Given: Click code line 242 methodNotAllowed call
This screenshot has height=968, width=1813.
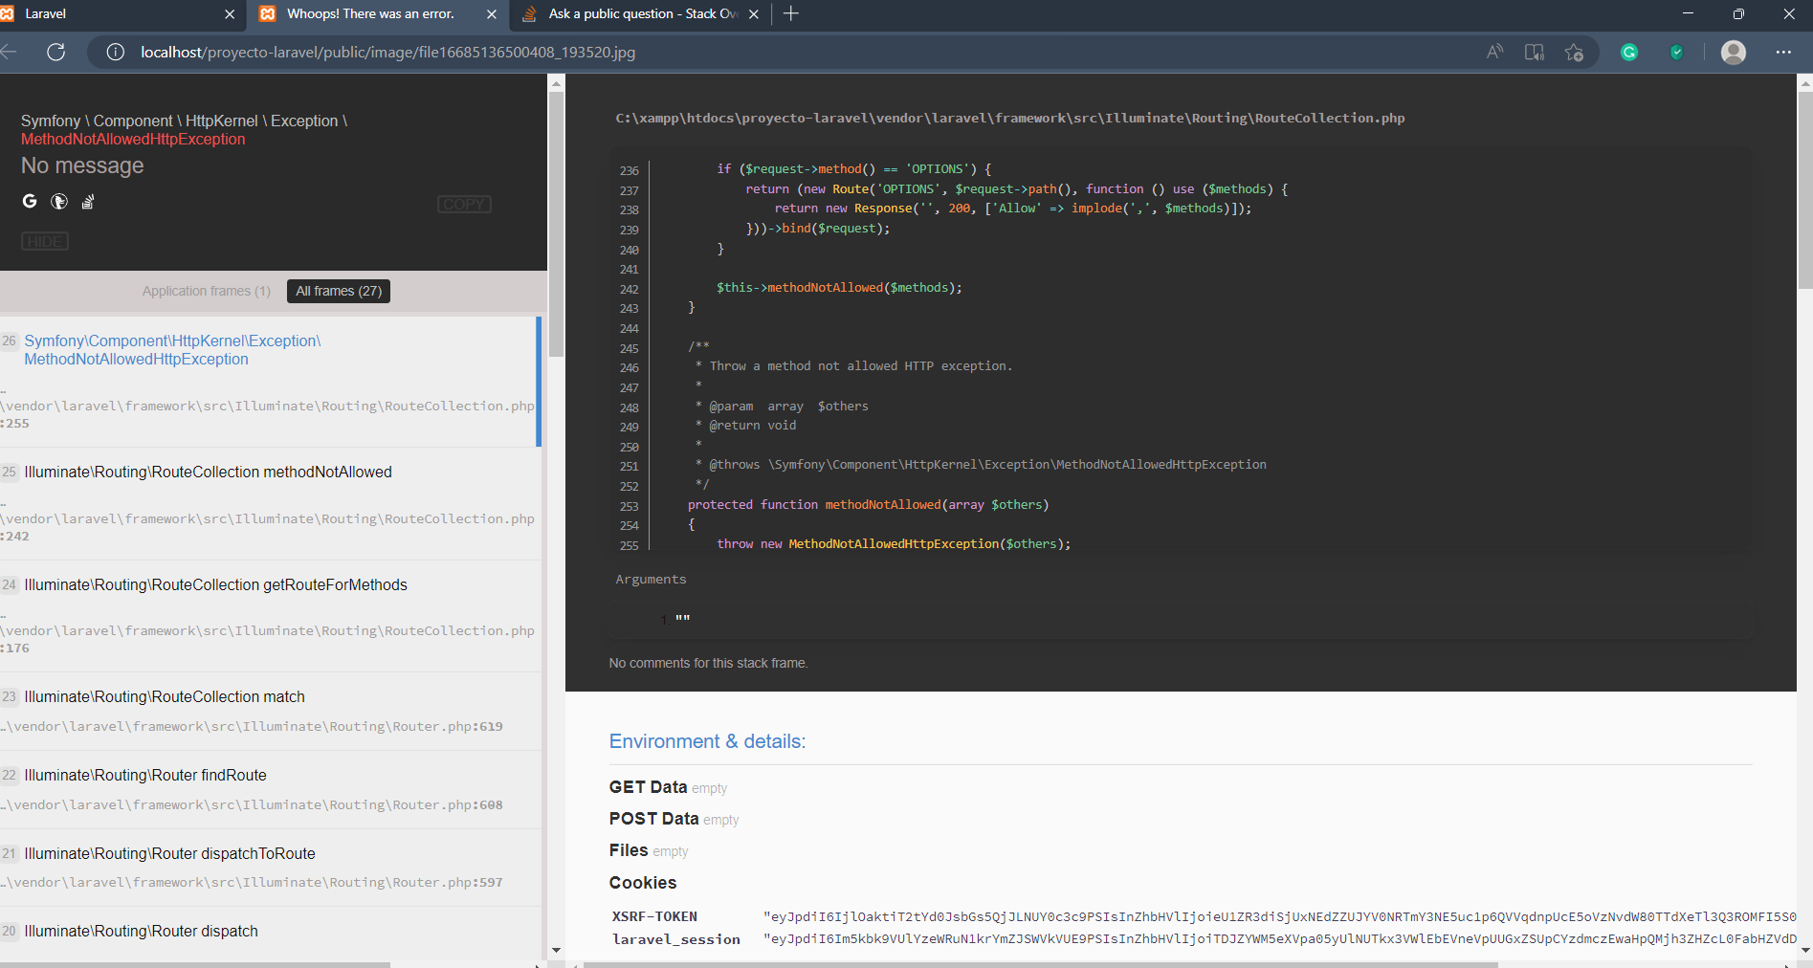Looking at the screenshot, I should tap(839, 287).
